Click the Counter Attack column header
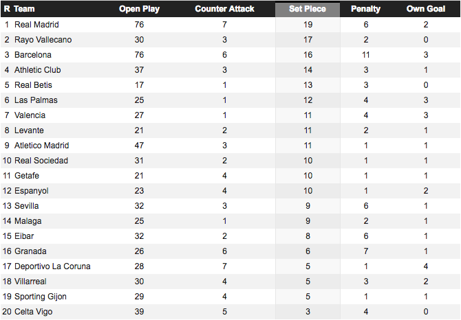This screenshot has height=320, width=461. click(x=224, y=9)
